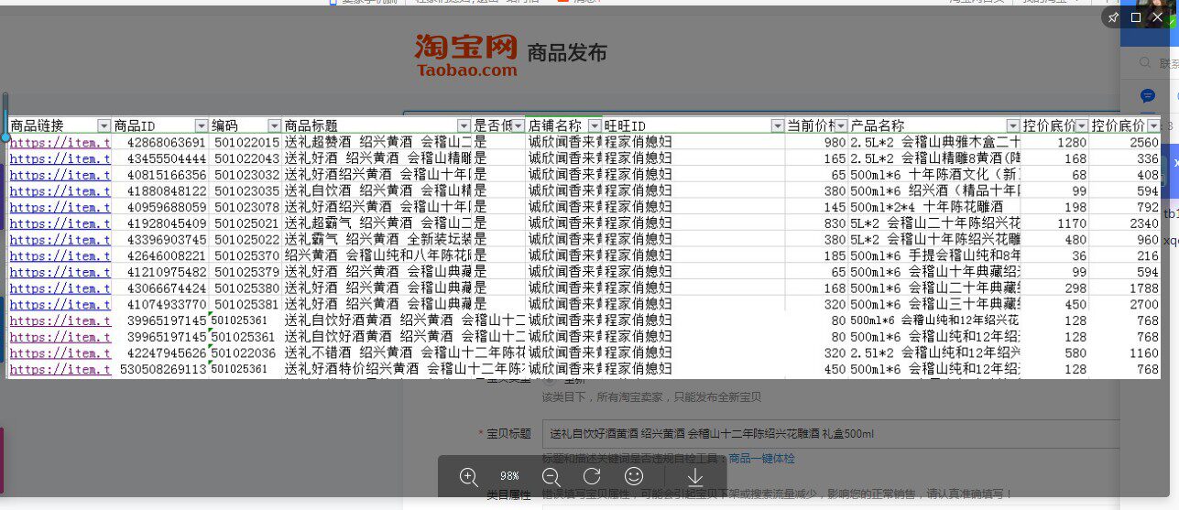Zoom in with the magnifier plus icon
The image size is (1179, 510).
468,476
